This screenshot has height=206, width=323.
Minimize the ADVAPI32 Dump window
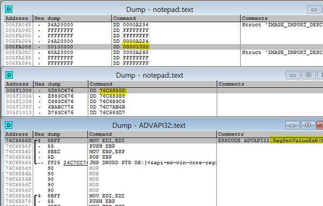click(x=292, y=125)
